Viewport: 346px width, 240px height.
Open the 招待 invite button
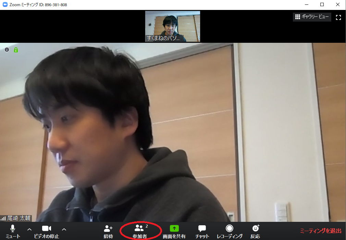coord(108,231)
